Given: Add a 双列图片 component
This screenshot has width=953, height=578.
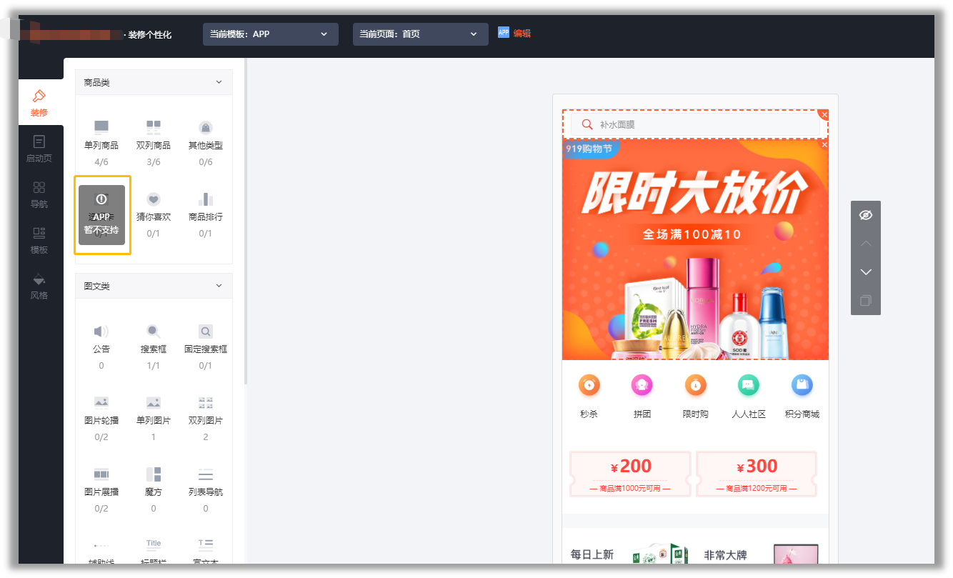Looking at the screenshot, I should coord(206,409).
